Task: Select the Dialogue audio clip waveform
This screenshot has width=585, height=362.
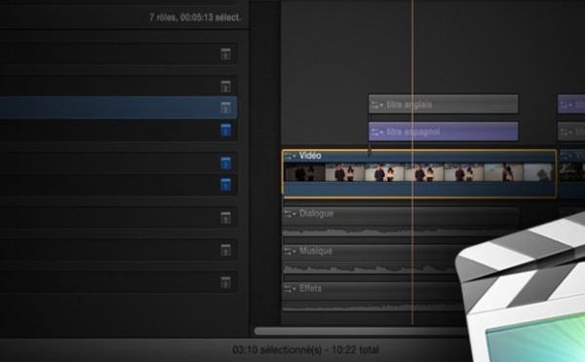Action: coord(400,232)
